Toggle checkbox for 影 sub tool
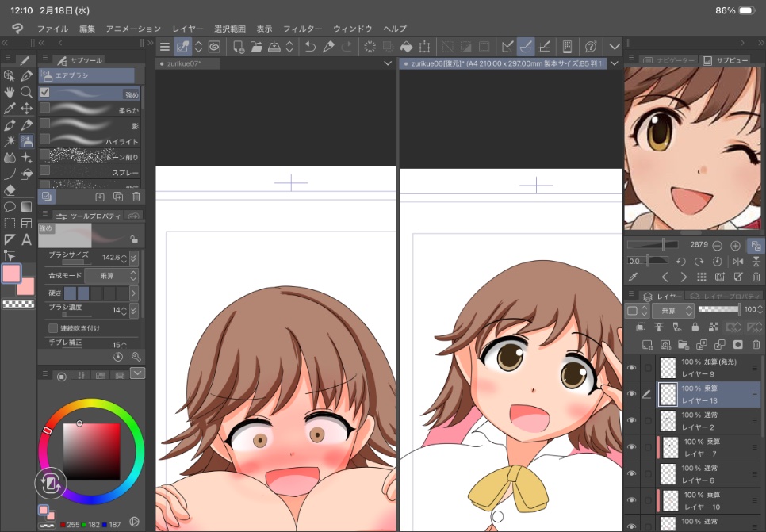 tap(45, 123)
